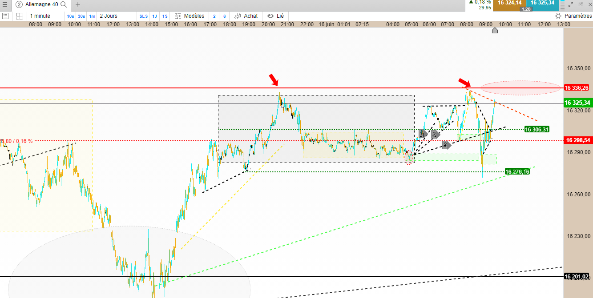Detach the chart into separate window

[x=581, y=4]
